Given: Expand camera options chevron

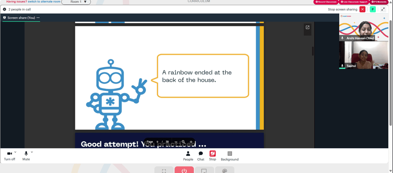Looking at the screenshot, I should click(15, 152).
